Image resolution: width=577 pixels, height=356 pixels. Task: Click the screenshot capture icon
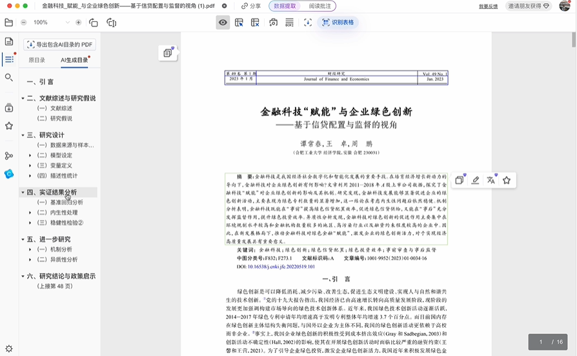pos(274,23)
